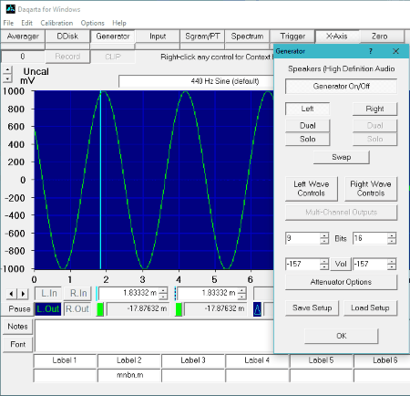Open the Calibration menu
This screenshot has height=396, width=410.
click(56, 23)
